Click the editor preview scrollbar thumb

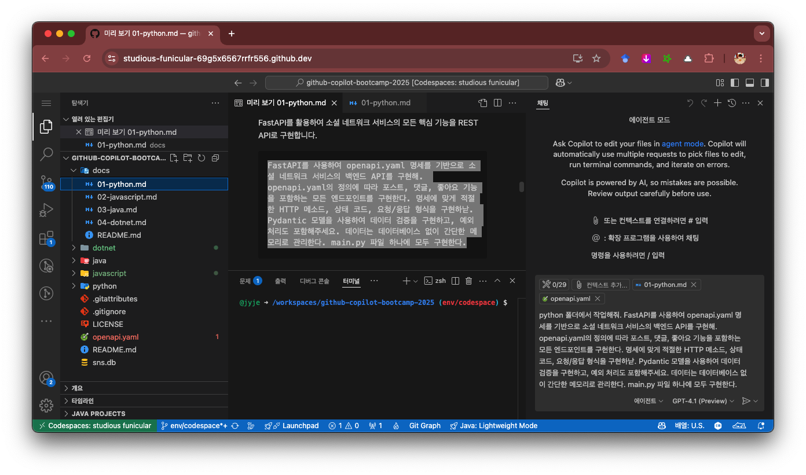pos(522,187)
